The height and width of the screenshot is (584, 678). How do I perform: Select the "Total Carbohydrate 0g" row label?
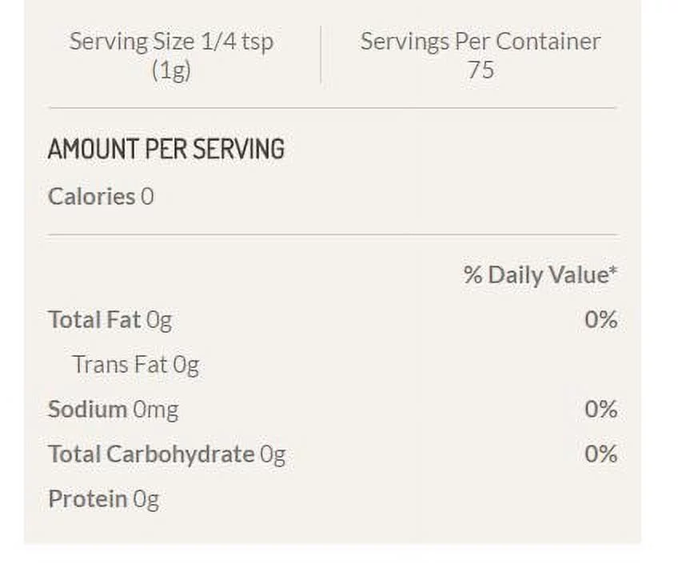click(166, 454)
